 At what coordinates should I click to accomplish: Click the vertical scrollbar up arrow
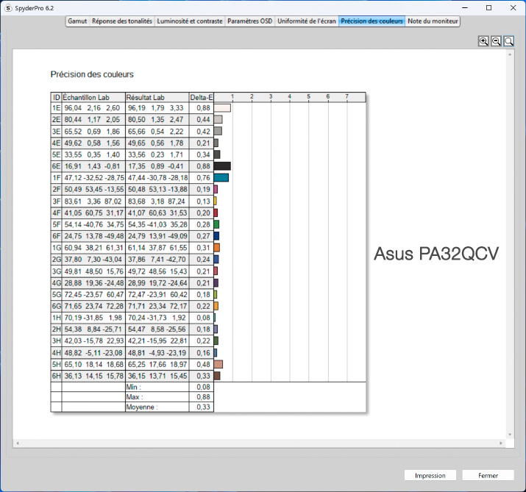point(510,54)
